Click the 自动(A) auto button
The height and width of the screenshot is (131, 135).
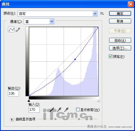tap(120, 40)
